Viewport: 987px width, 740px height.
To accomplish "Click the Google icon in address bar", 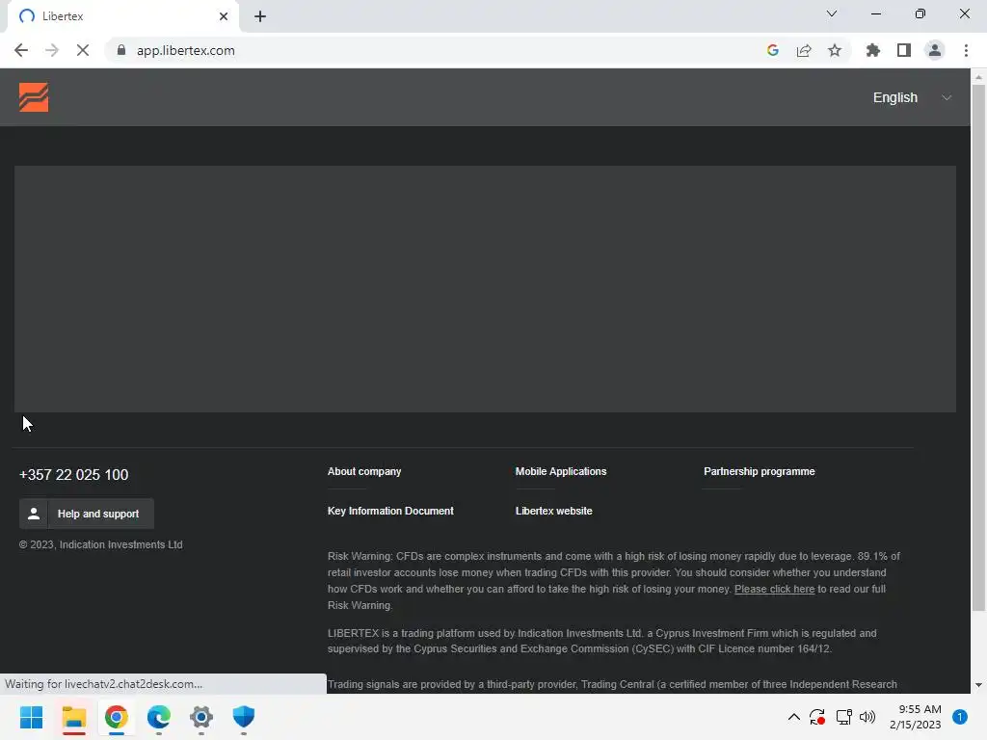I will point(773,50).
